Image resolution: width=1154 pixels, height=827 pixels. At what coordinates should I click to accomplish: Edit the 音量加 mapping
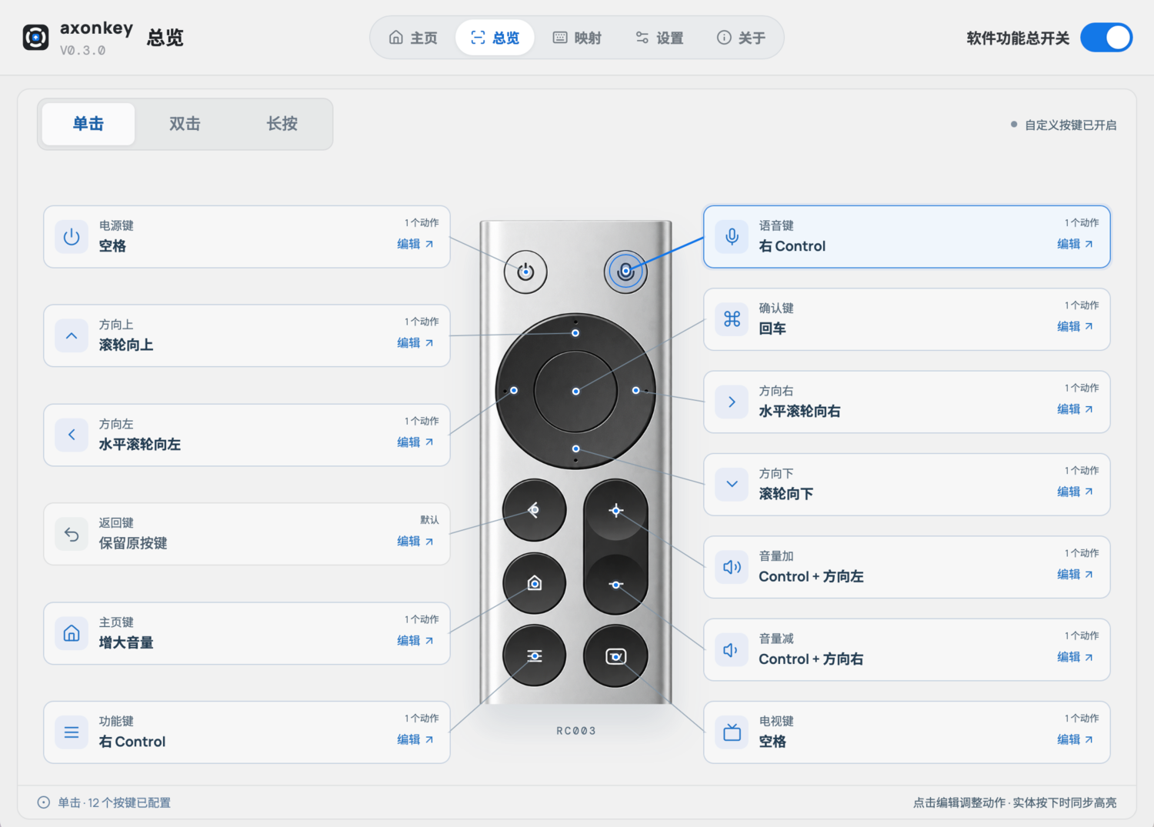pos(1076,574)
